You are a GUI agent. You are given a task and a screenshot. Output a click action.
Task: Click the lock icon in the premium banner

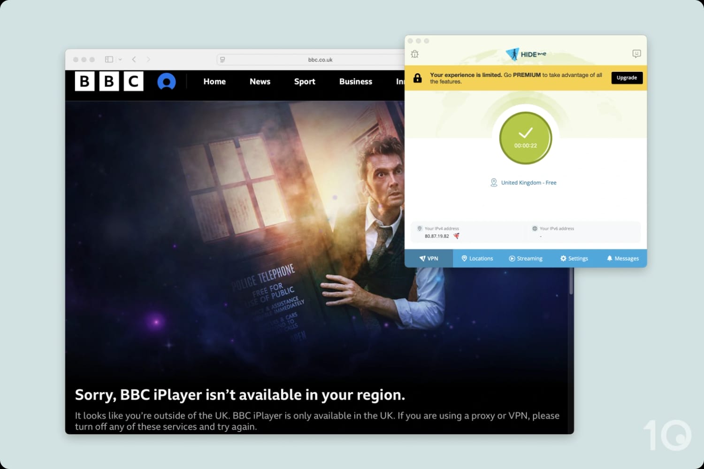(417, 77)
